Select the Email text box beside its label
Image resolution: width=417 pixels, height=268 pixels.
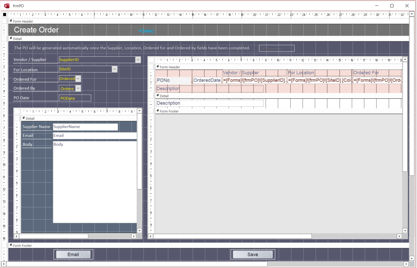click(x=95, y=136)
